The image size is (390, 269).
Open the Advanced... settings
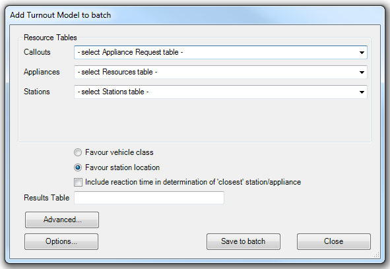coord(62,220)
